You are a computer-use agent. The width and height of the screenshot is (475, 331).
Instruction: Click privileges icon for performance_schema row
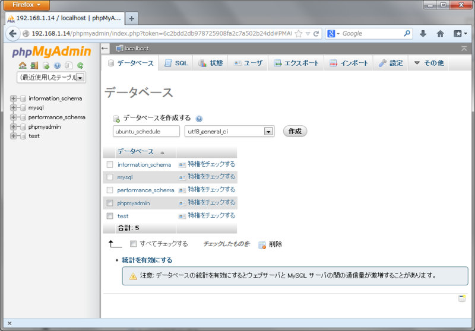pos(182,190)
